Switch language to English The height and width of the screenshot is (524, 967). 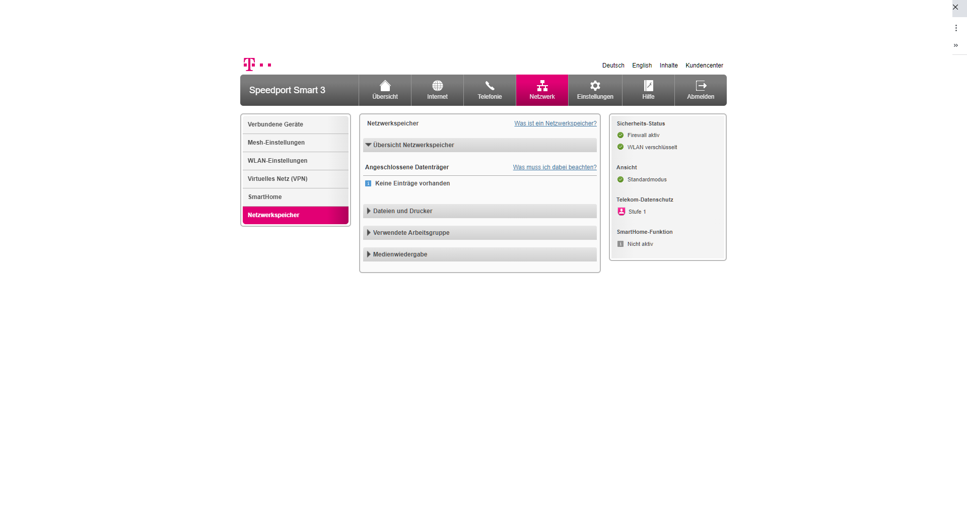[x=642, y=65]
